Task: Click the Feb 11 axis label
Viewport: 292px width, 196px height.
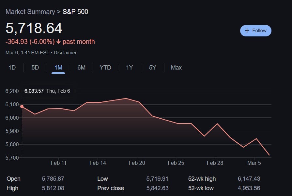Action: point(58,163)
